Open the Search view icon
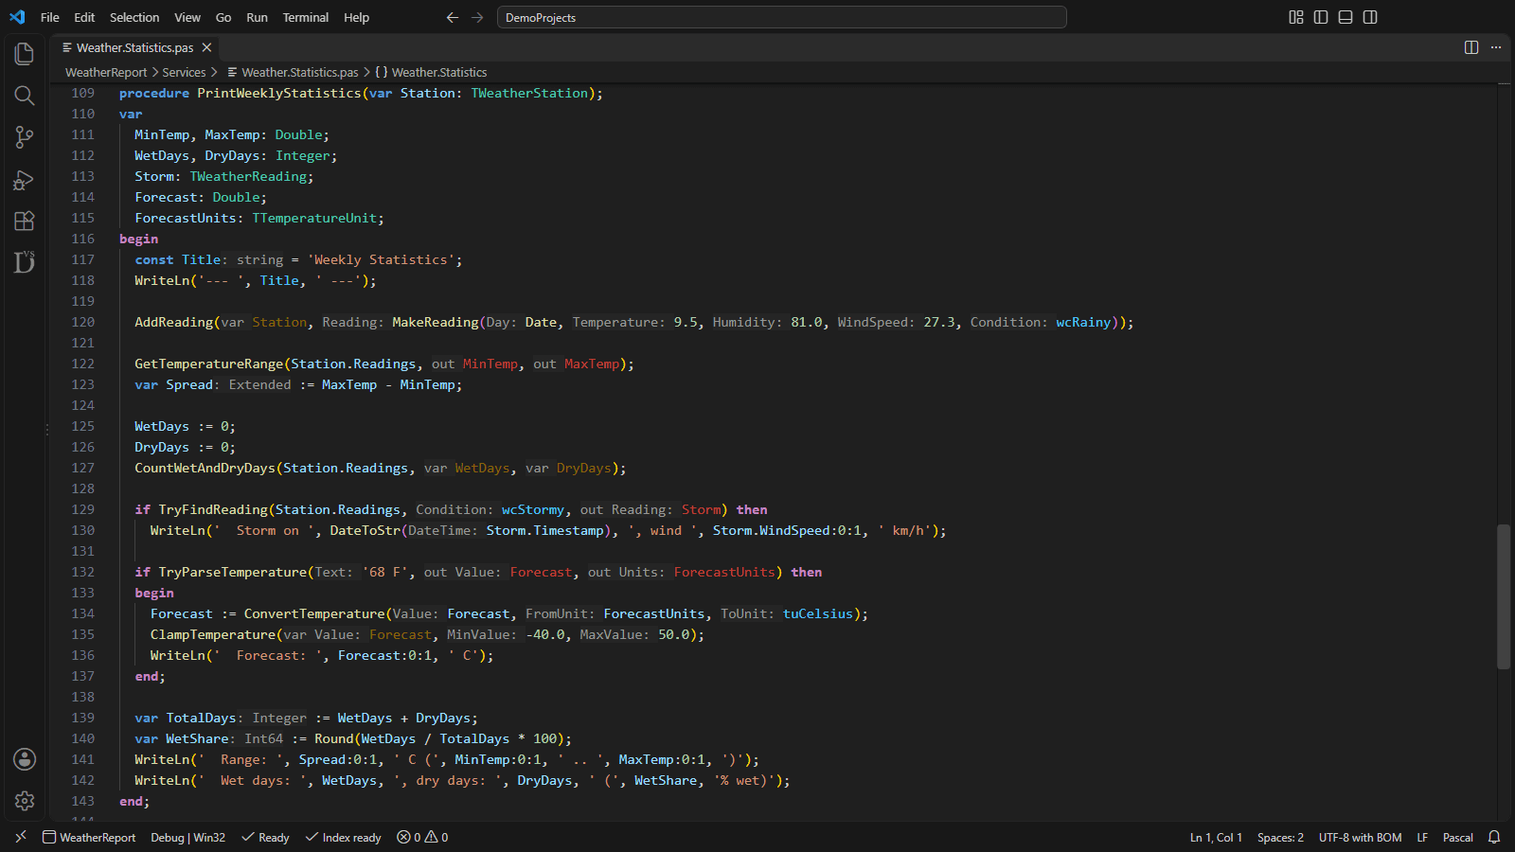Screen dimensions: 1515x852 click(x=25, y=96)
